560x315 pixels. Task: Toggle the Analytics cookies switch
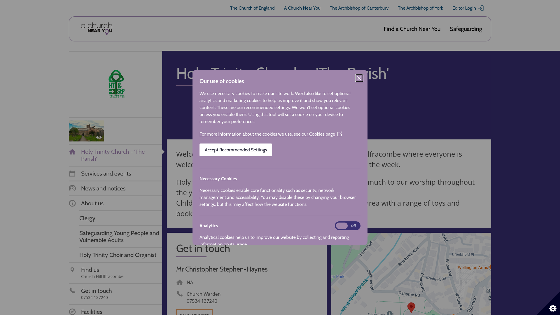click(x=347, y=226)
